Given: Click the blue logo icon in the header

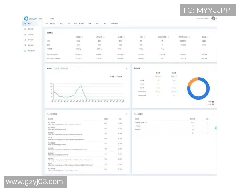Looking at the screenshot, I should 26,18.
